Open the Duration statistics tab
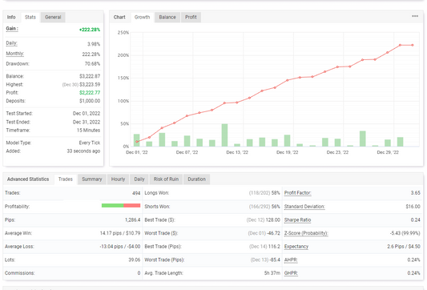427x290 pixels. pos(196,179)
